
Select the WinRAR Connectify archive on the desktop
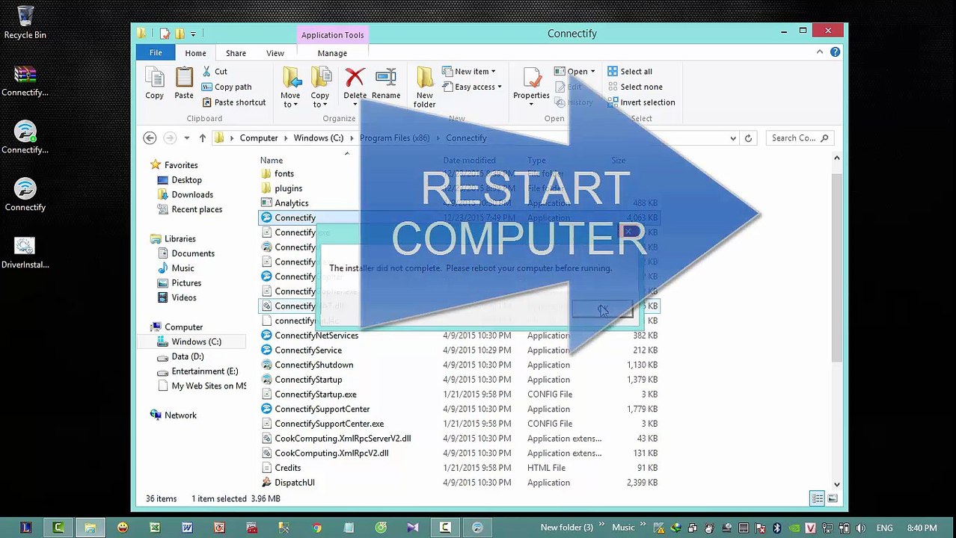click(25, 81)
